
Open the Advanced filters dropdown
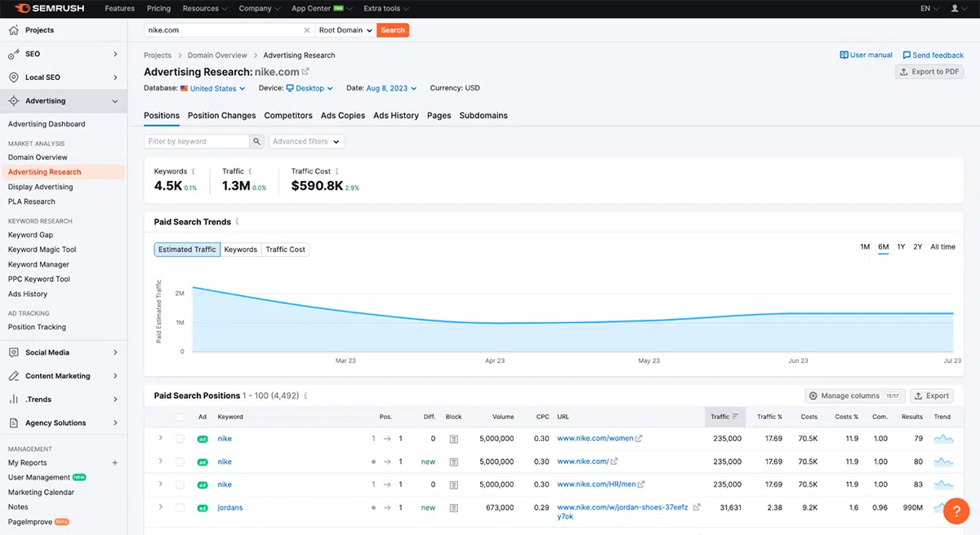click(x=306, y=141)
